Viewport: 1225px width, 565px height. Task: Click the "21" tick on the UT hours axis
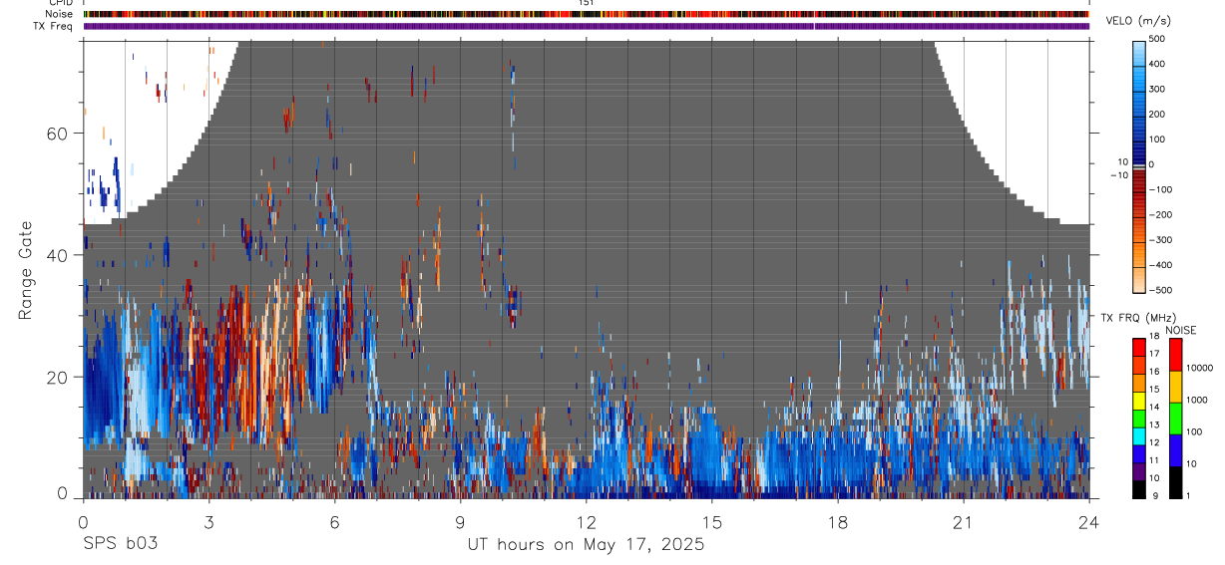click(x=964, y=521)
